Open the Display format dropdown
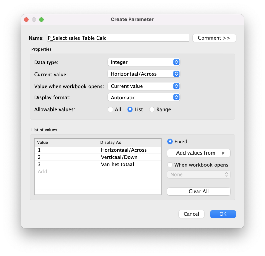Viewport: 265px width, 256px height. 144,98
